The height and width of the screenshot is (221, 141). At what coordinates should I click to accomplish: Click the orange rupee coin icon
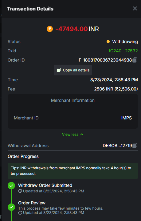click(x=50, y=29)
